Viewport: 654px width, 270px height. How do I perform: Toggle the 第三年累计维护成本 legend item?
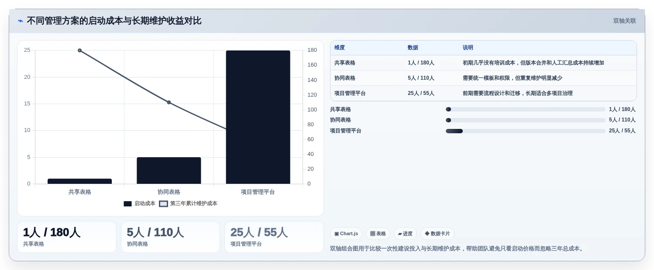188,203
